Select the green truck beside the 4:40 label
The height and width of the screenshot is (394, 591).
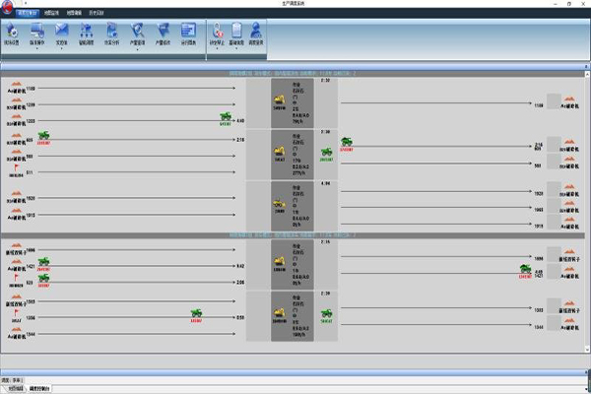tap(226, 116)
